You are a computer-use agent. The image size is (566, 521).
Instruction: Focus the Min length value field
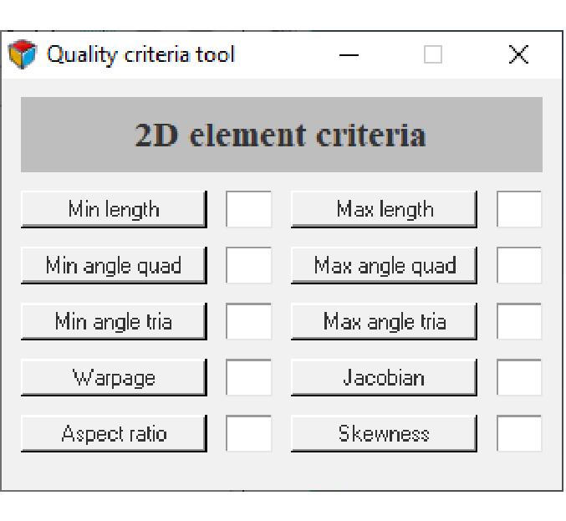point(249,209)
